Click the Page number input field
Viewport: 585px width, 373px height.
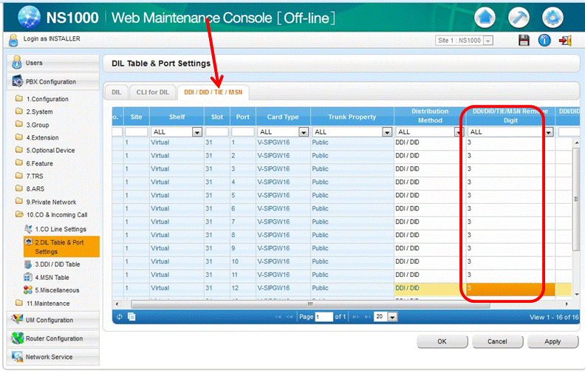324,316
